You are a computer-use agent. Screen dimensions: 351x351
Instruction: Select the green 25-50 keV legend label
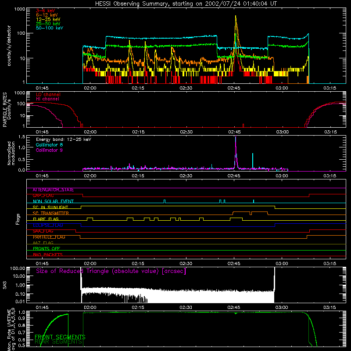coord(48,24)
